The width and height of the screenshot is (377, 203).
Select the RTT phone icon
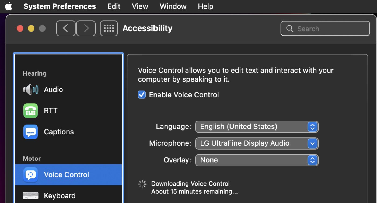tap(30, 111)
